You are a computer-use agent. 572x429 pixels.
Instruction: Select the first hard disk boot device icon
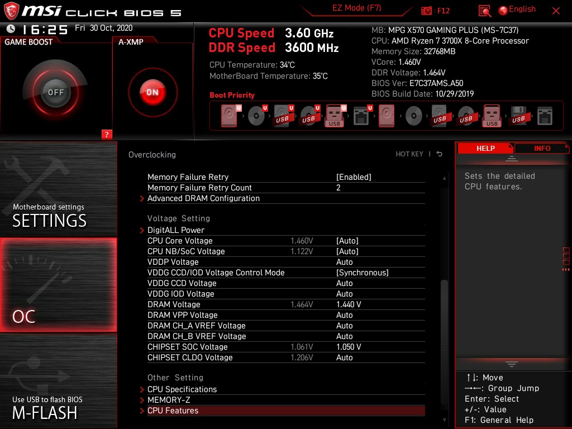(230, 116)
